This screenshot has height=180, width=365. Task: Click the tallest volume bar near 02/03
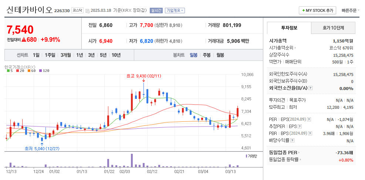[x=132, y=160]
